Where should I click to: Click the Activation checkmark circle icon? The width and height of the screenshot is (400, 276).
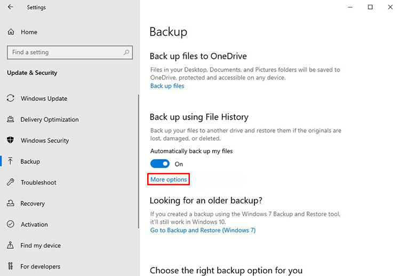(x=11, y=224)
